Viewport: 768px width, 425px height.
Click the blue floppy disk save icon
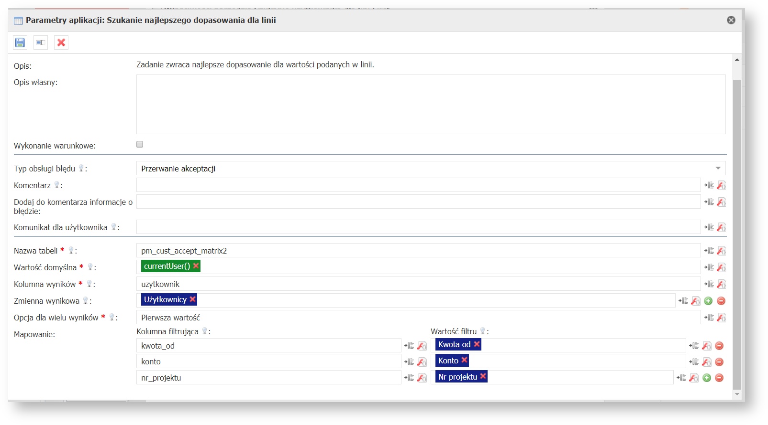(x=20, y=42)
